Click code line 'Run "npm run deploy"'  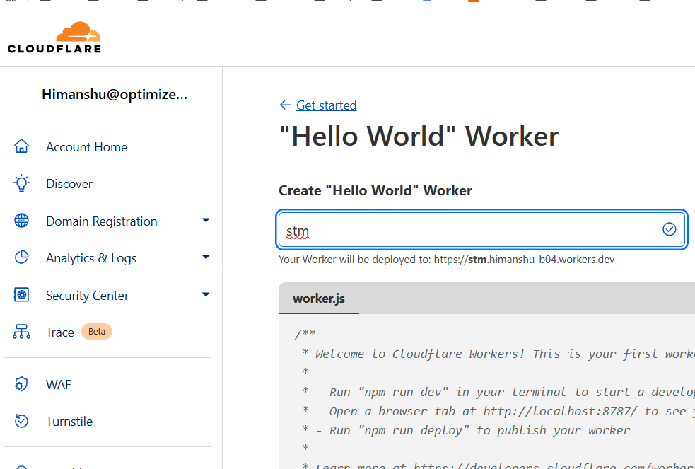pyautogui.click(x=466, y=430)
